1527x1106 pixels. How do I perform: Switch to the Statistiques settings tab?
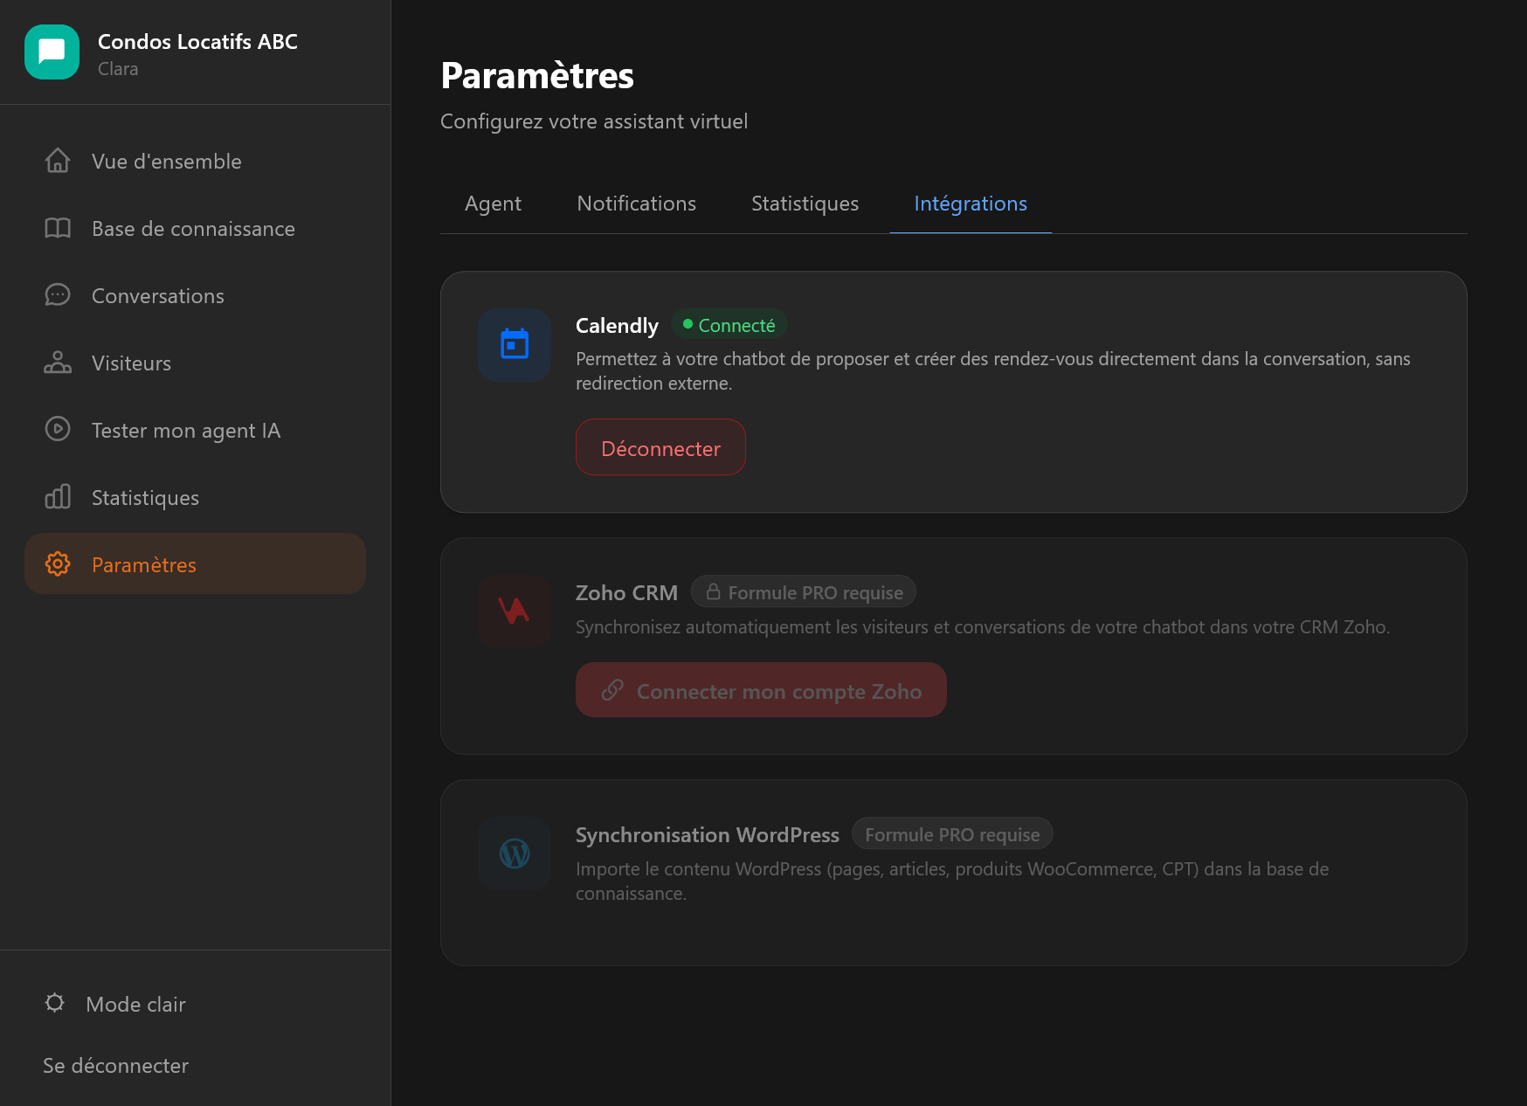805,204
